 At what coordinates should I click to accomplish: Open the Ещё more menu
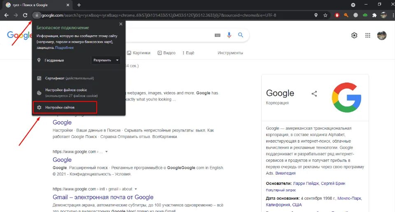pyautogui.click(x=188, y=53)
